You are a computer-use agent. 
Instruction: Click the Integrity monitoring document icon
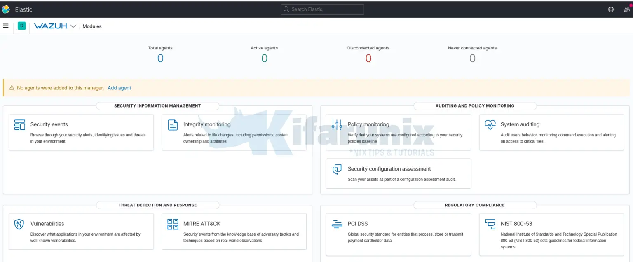(172, 124)
